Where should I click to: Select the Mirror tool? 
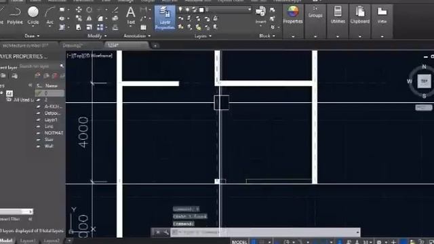(89, 18)
